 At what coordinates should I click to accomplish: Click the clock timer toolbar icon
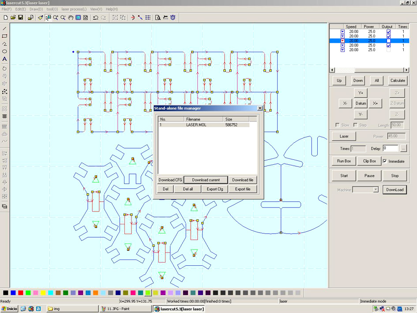(173, 18)
